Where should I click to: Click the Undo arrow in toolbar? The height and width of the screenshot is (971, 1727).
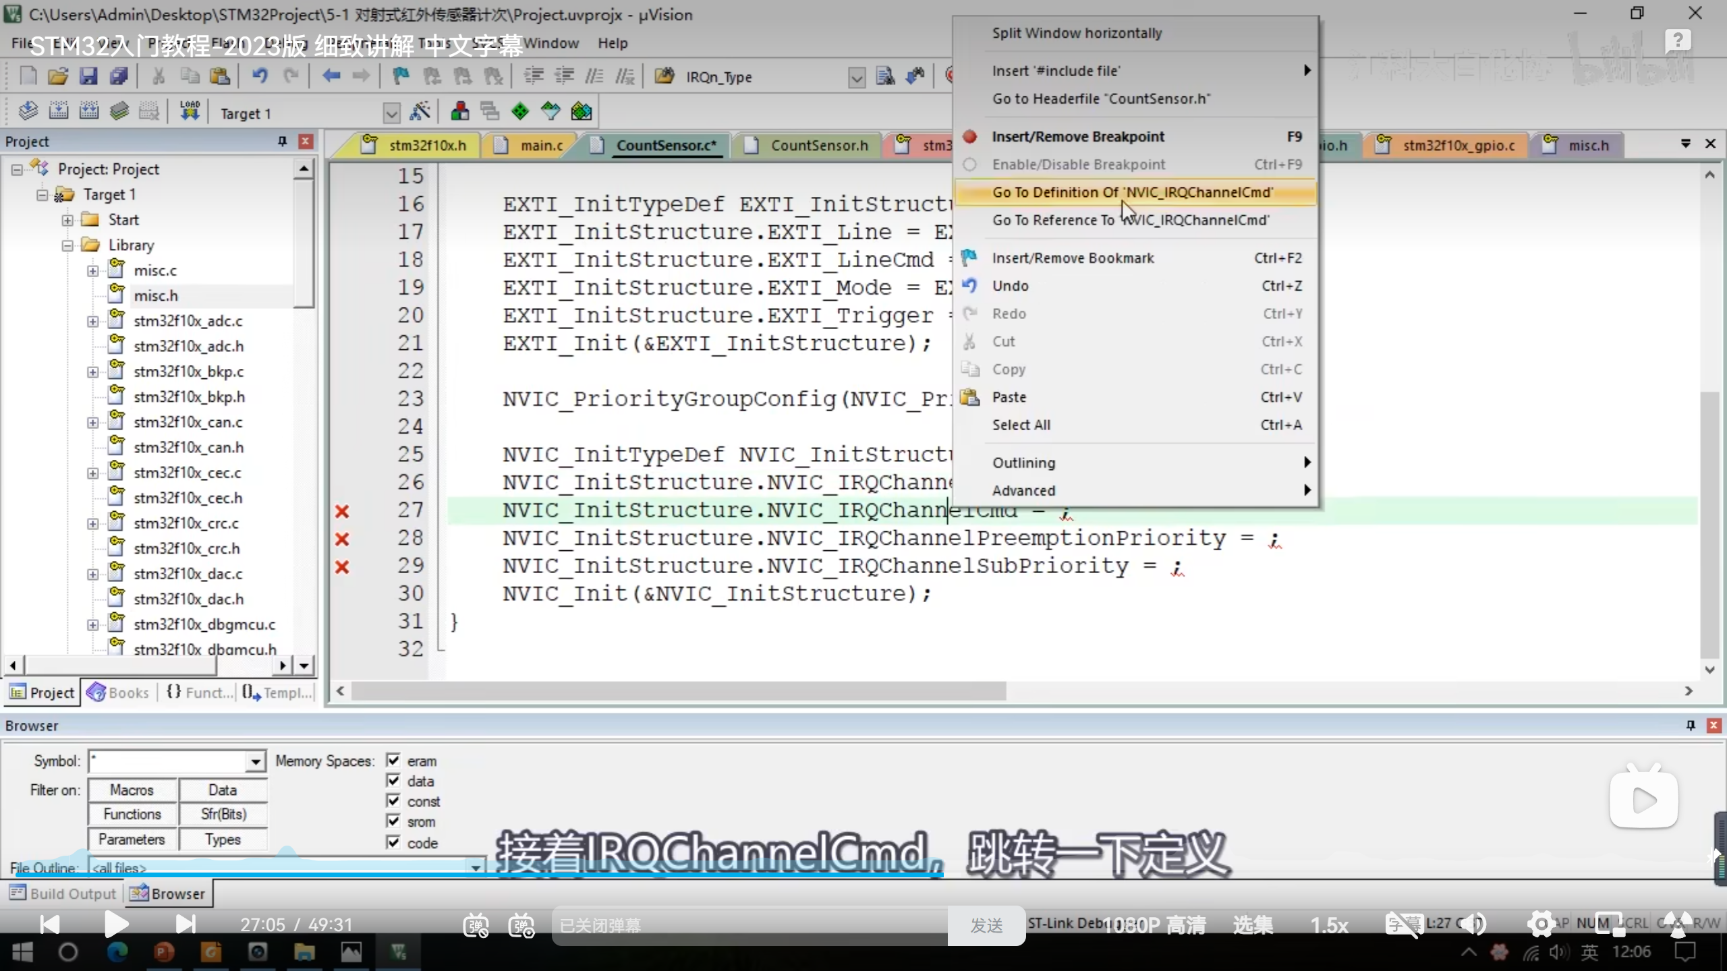coord(260,76)
